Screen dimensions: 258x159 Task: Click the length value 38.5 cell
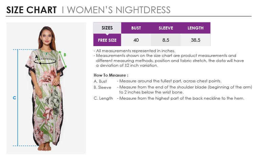[x=196, y=40]
